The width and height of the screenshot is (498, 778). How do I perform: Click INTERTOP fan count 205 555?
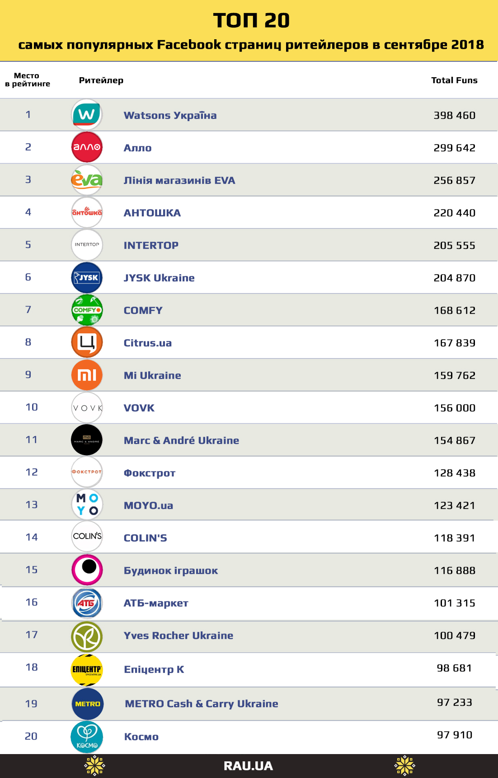454,246
